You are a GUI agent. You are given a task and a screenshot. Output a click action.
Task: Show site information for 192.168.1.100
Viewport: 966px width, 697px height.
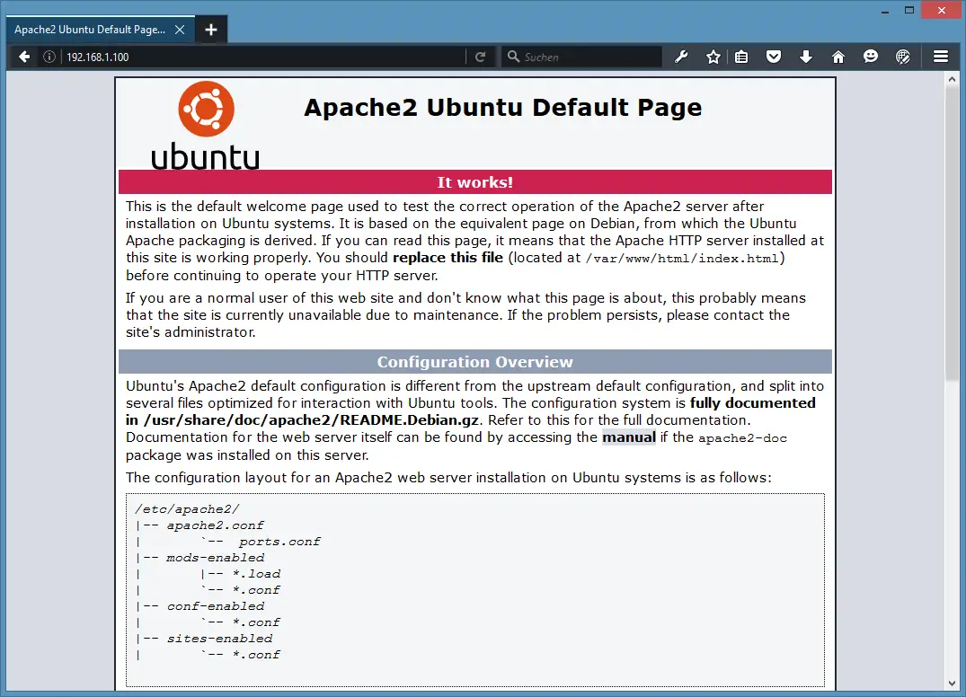[49, 57]
